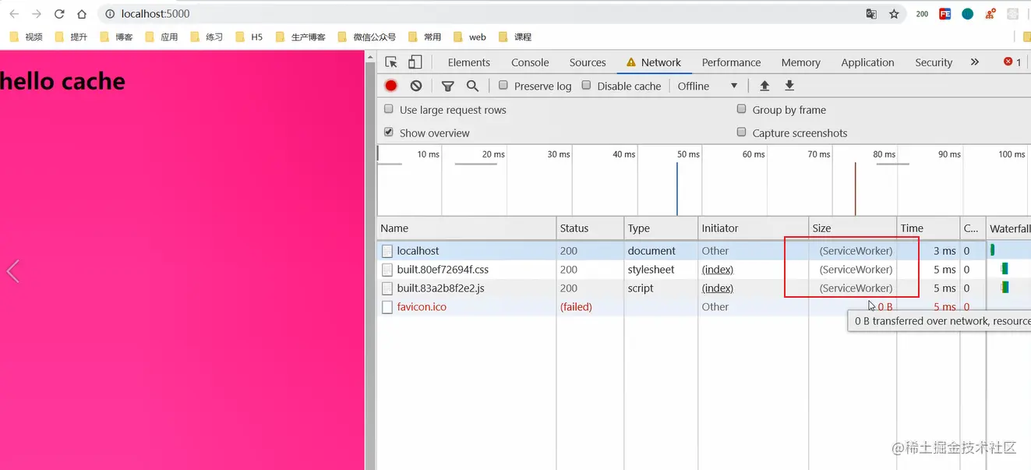The height and width of the screenshot is (470, 1031).
Task: Click the browser forward arrow
Action: pos(37,14)
